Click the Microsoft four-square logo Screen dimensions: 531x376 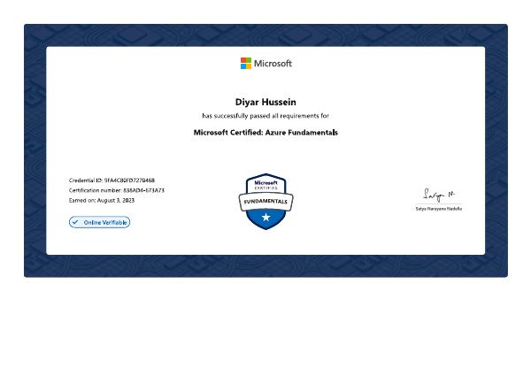point(246,64)
